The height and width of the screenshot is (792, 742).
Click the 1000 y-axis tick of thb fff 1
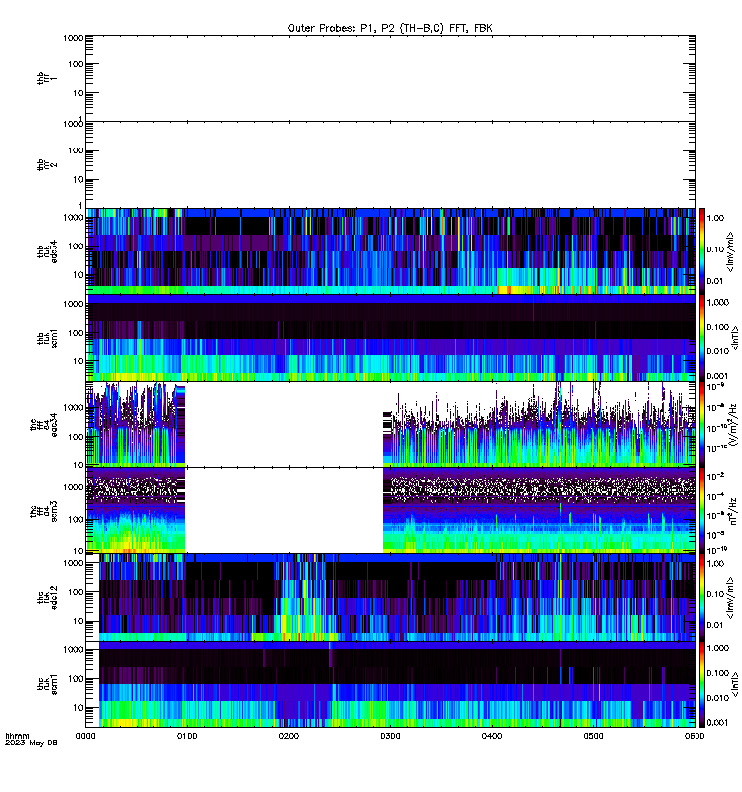pyautogui.click(x=73, y=38)
